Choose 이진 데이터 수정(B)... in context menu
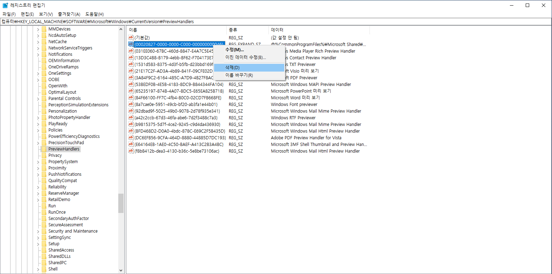 [x=249, y=57]
